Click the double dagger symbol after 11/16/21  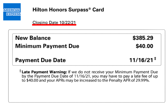coord(155,58)
